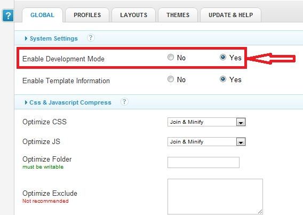Set Enable Template Information to No

(171, 79)
